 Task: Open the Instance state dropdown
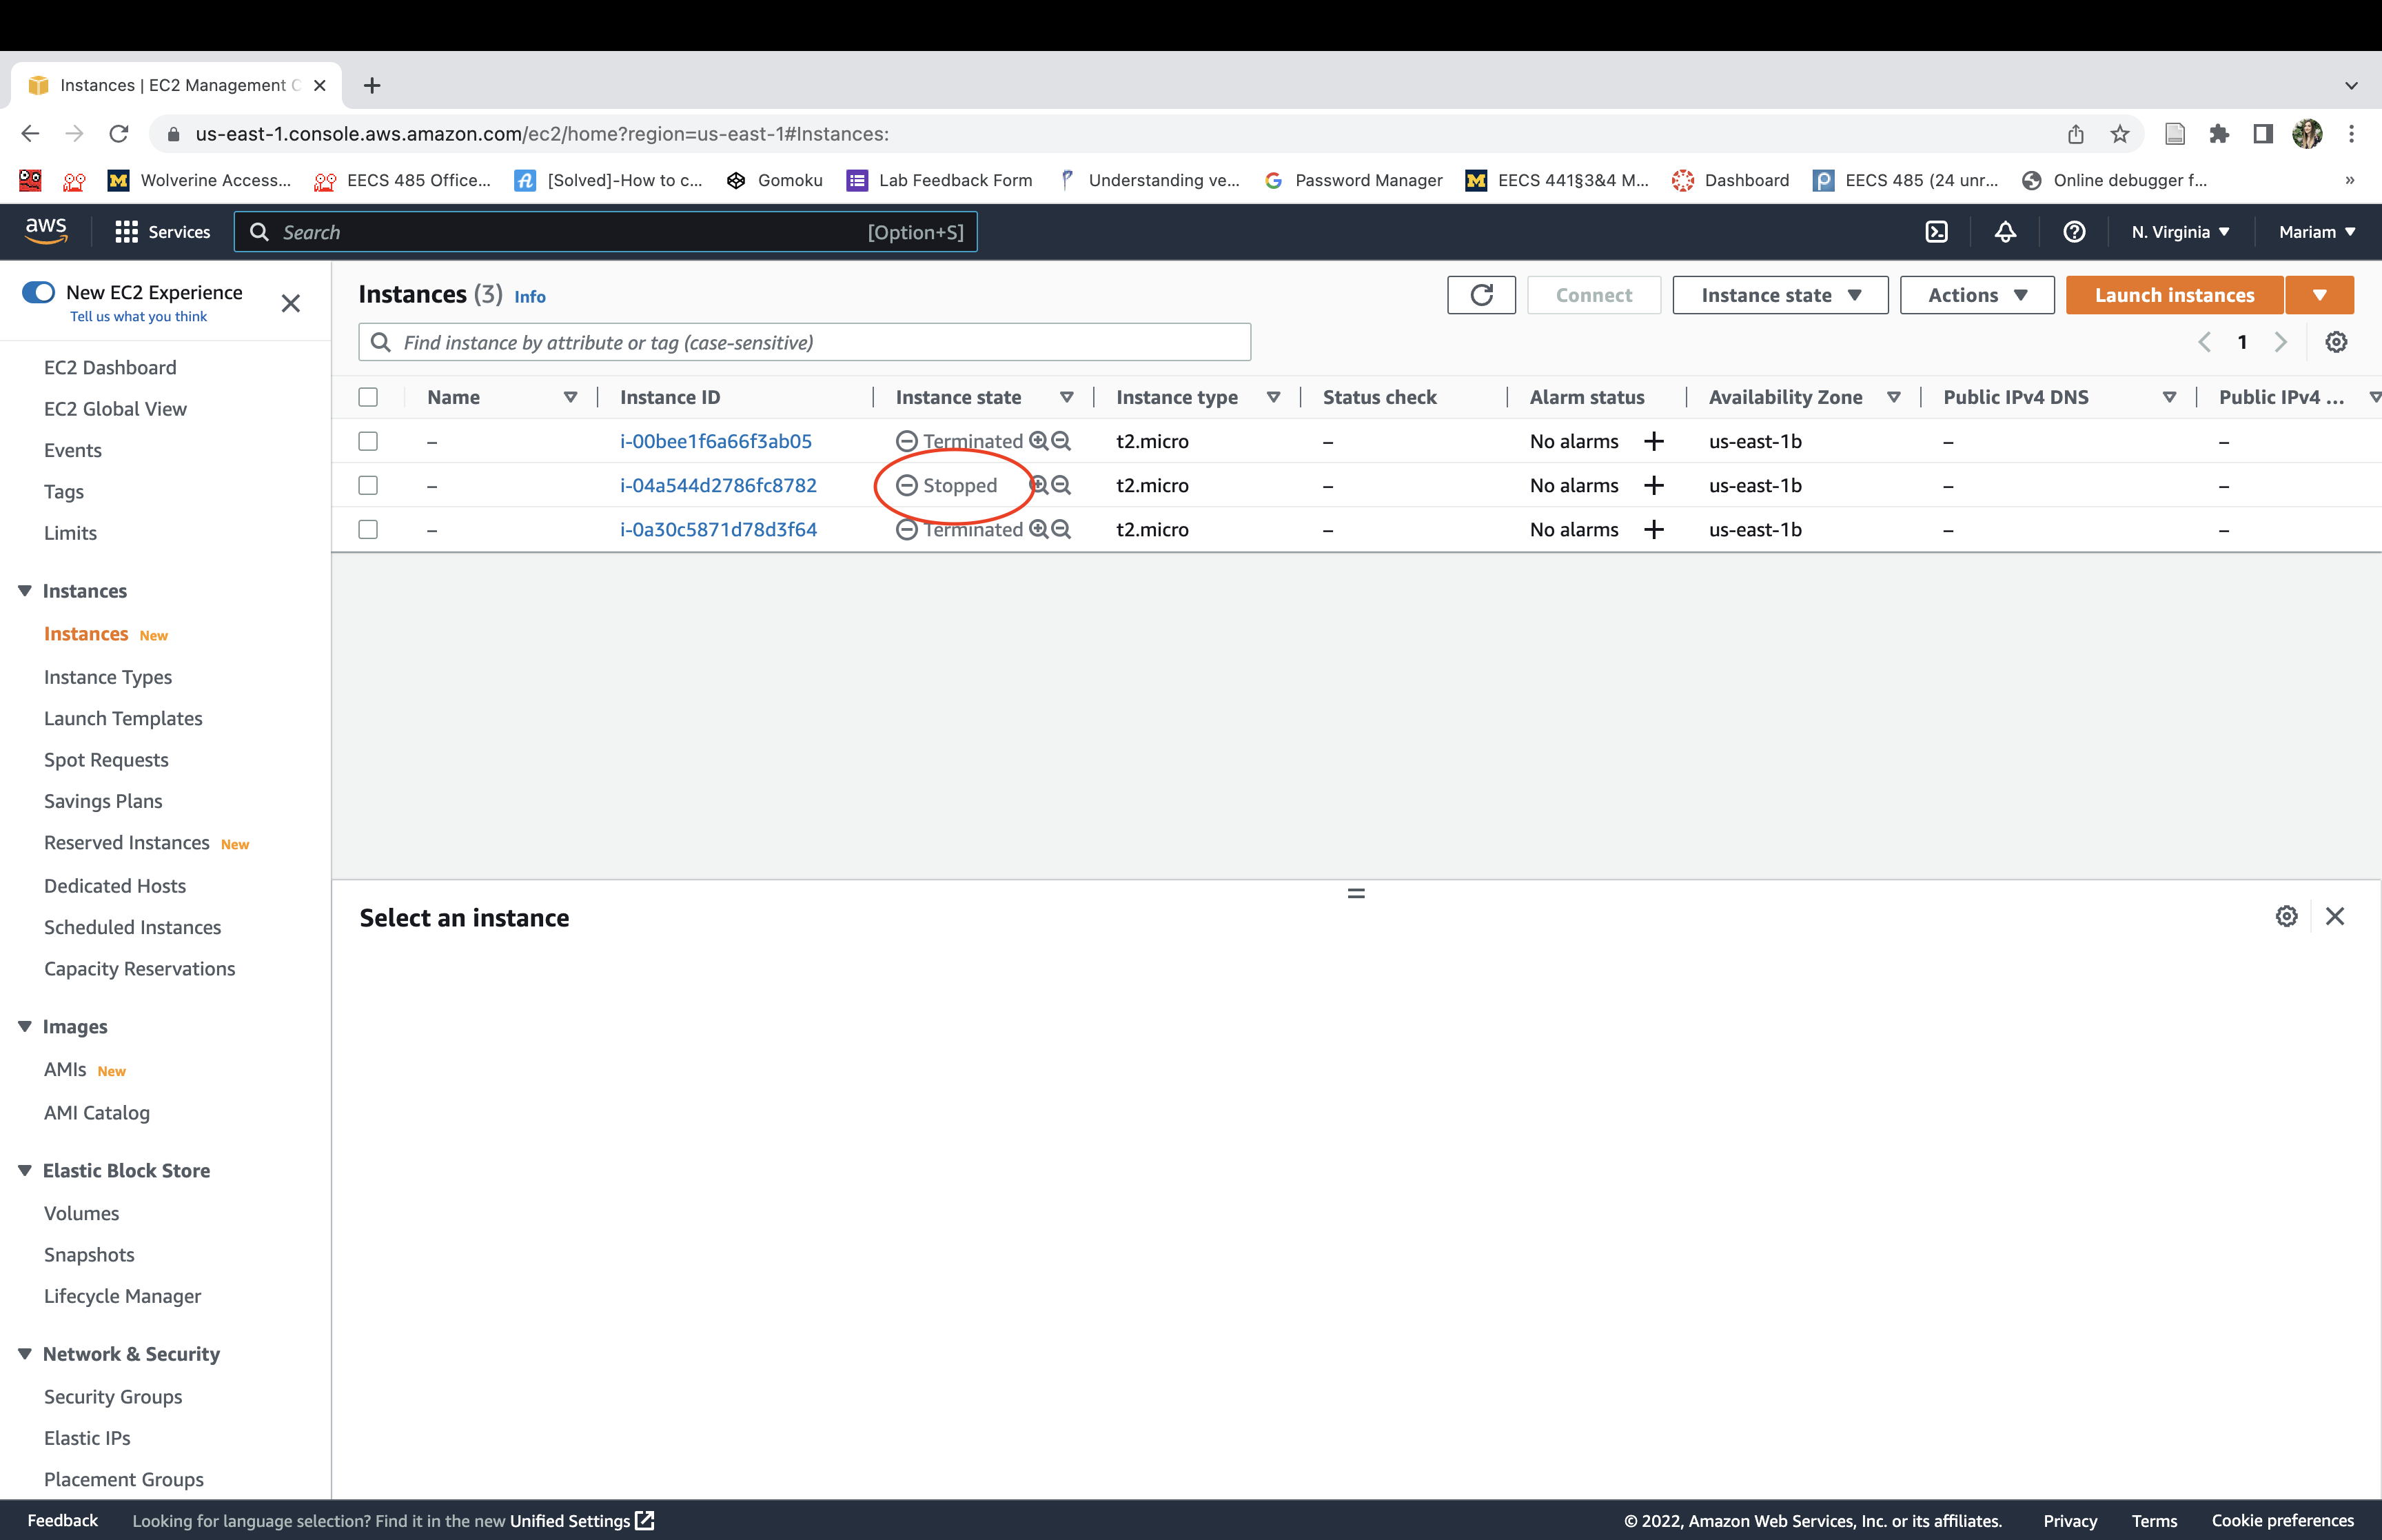point(1779,295)
